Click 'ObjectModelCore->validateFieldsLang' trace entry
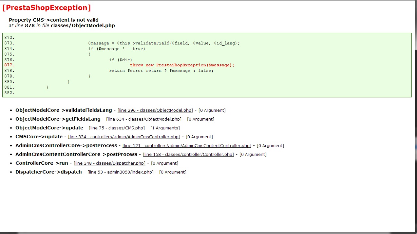Viewport: 417px width, 234px height. [64, 110]
